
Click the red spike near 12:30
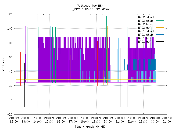pyautogui.click(x=20, y=69)
